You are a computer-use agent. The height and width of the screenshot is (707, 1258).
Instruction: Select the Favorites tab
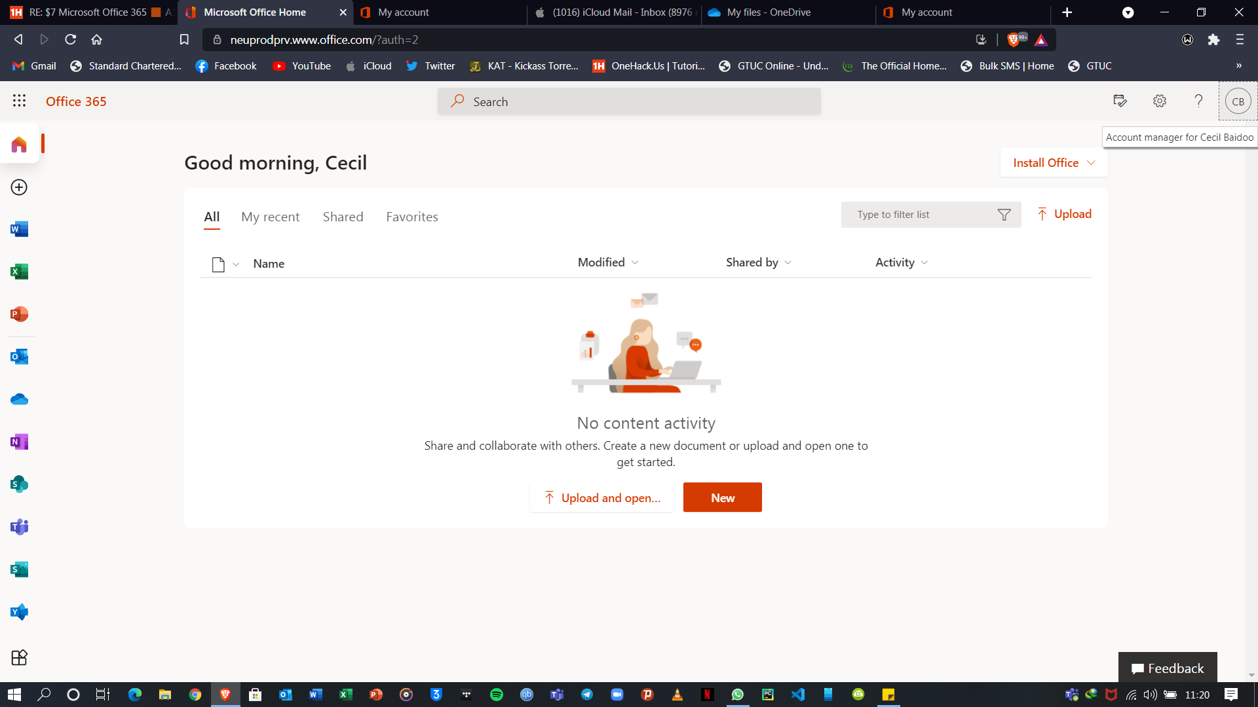411,217
